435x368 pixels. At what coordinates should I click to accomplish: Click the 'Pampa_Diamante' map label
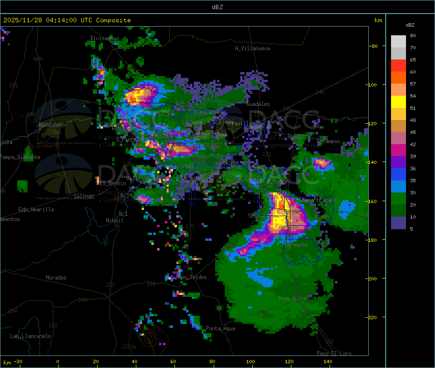pos(20,157)
